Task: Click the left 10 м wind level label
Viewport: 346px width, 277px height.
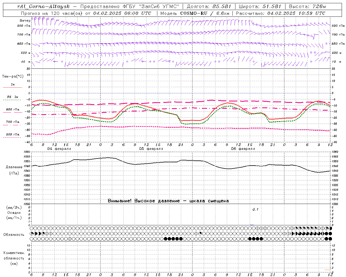Action: pos(26,62)
